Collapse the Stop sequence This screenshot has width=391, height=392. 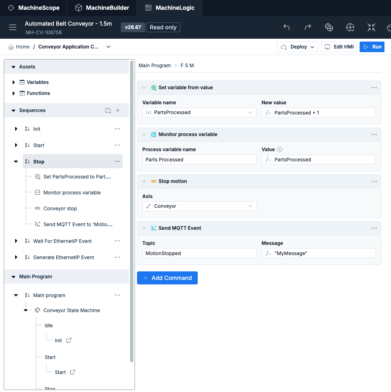point(16,161)
